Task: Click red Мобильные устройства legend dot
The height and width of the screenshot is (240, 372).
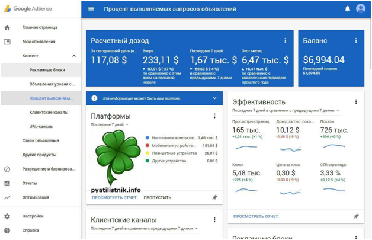Action: tap(147, 146)
